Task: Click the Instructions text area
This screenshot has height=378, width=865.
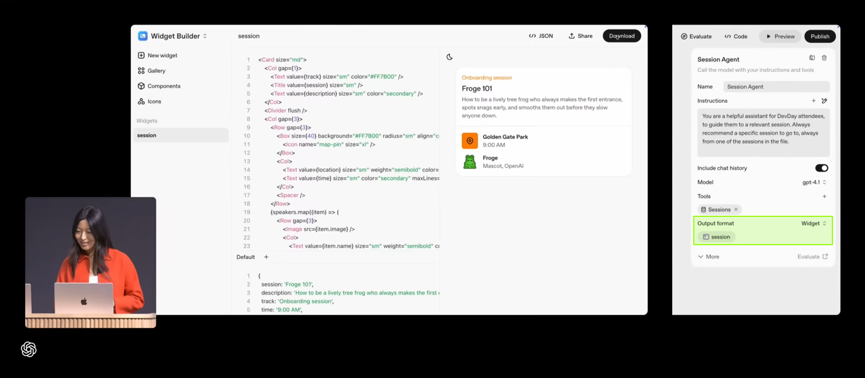Action: click(764, 133)
